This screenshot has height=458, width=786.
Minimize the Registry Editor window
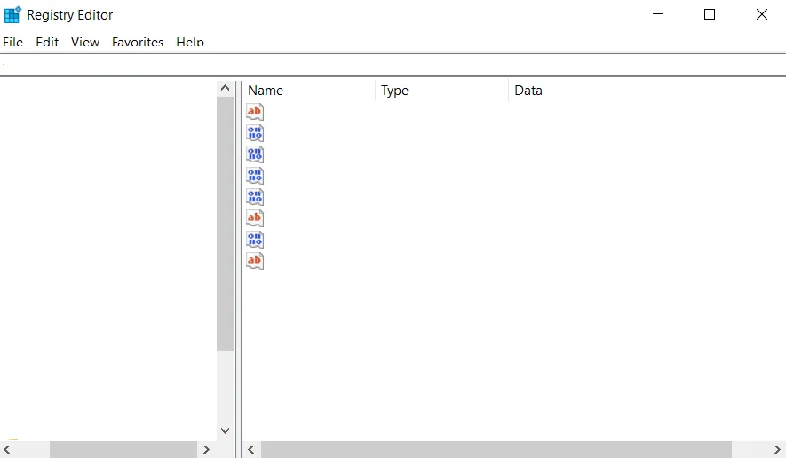point(658,14)
